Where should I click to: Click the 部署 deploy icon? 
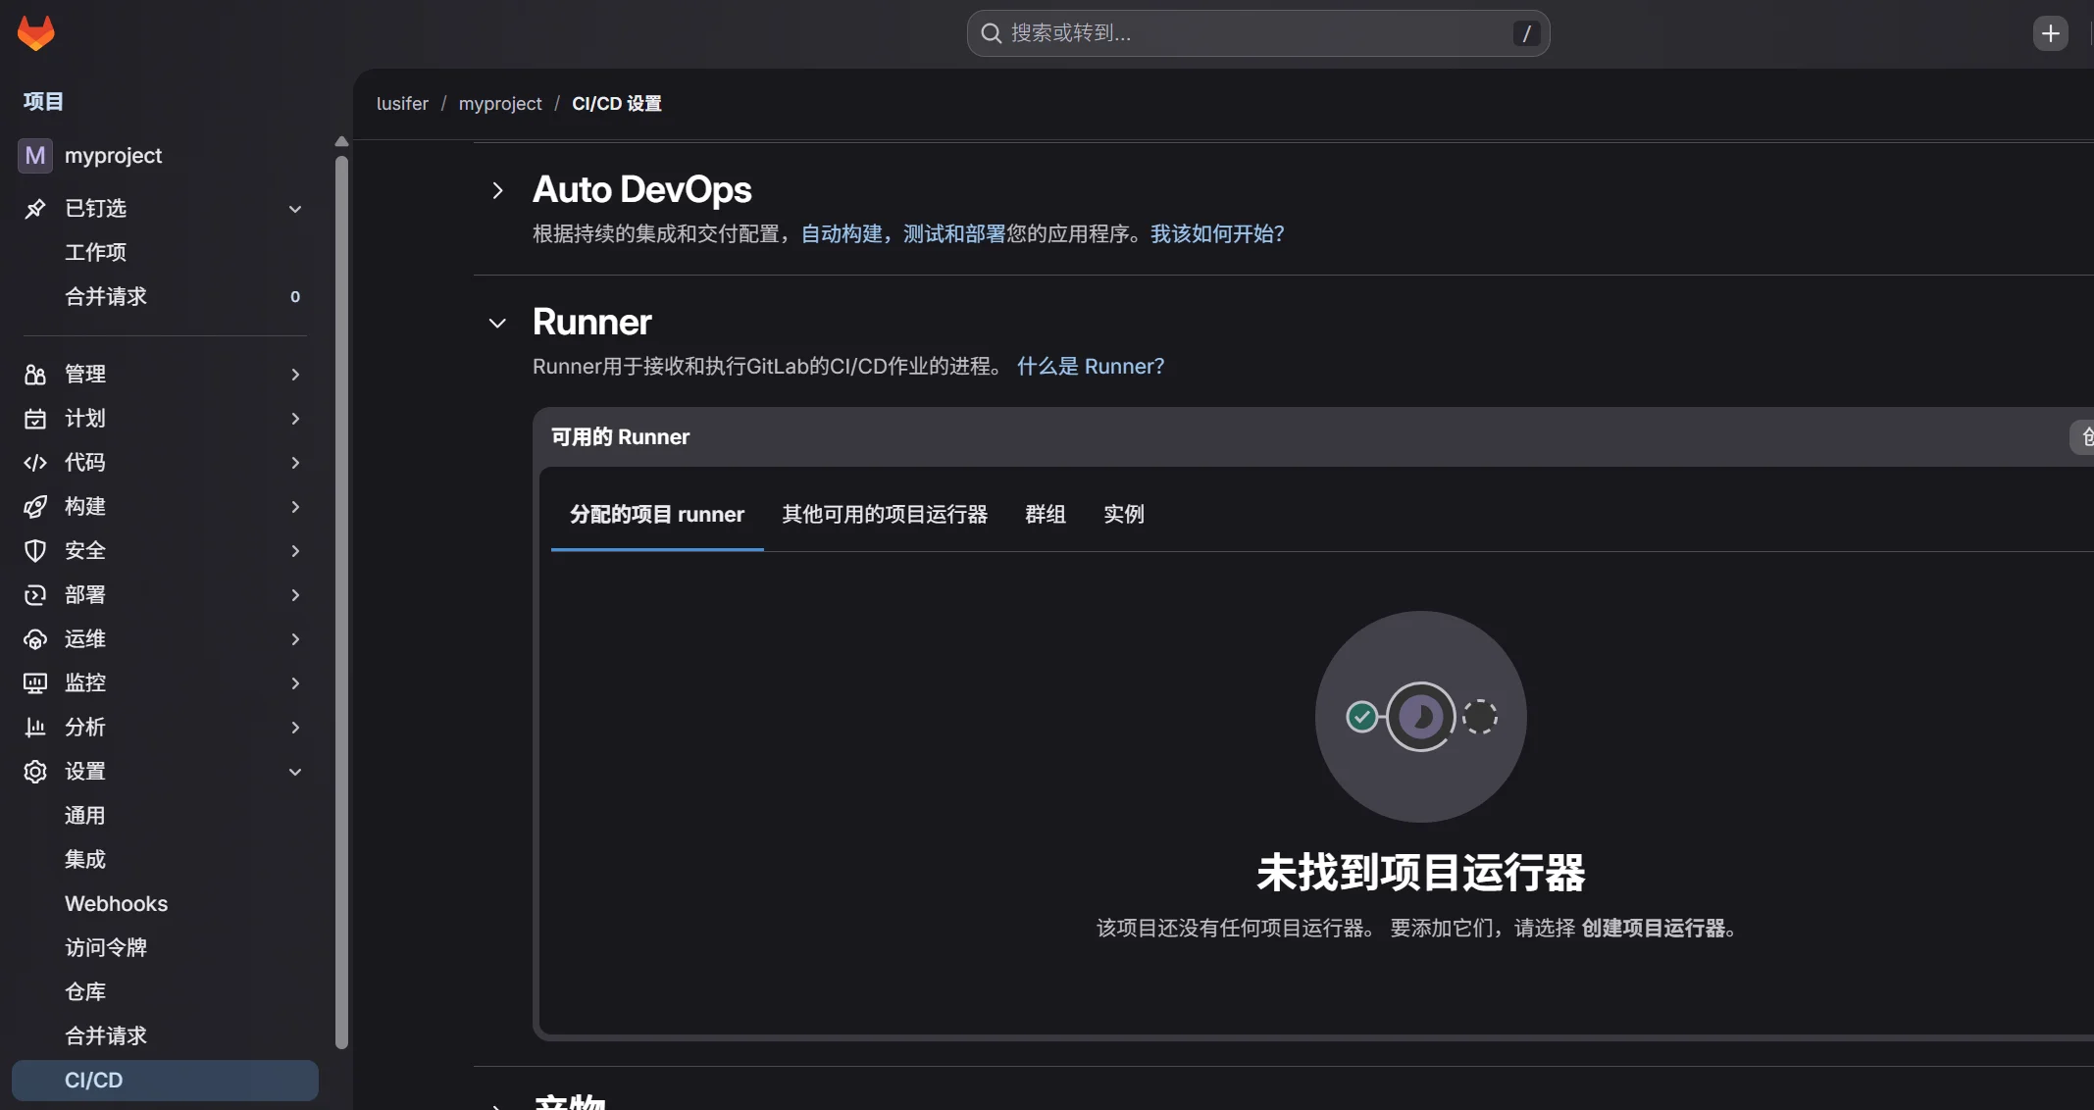(x=35, y=594)
